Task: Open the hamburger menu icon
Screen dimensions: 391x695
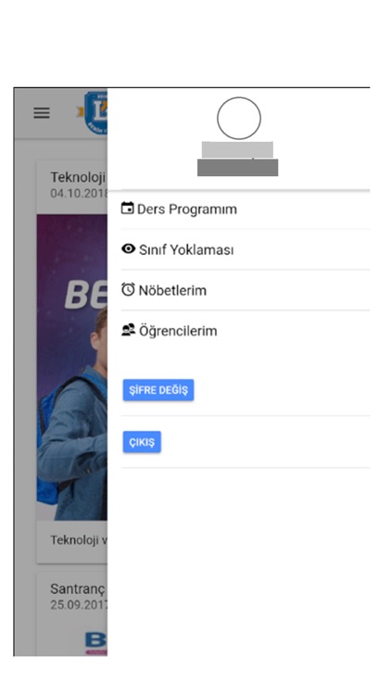Action: (42, 113)
